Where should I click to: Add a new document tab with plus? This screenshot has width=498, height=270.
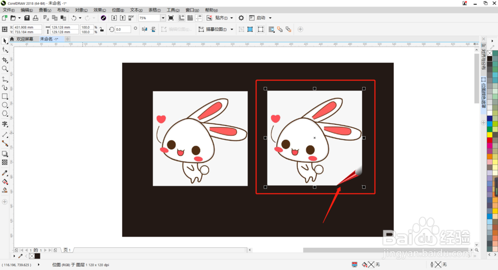tap(67, 39)
